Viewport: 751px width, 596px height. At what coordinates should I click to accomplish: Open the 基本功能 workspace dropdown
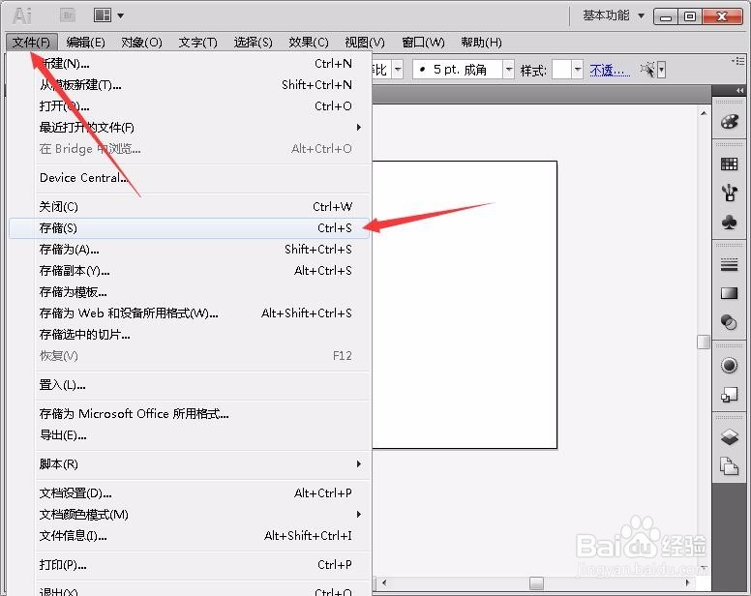click(x=614, y=15)
